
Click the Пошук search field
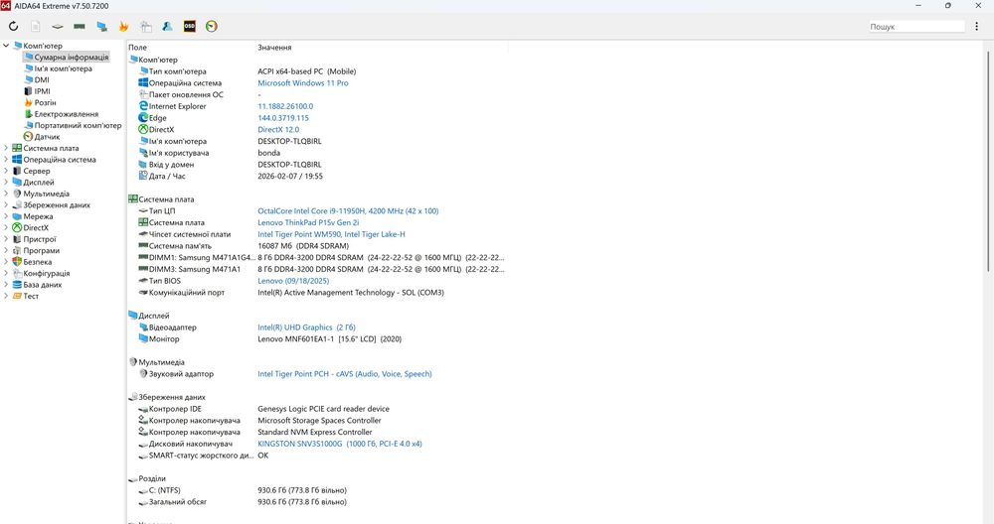click(x=916, y=27)
